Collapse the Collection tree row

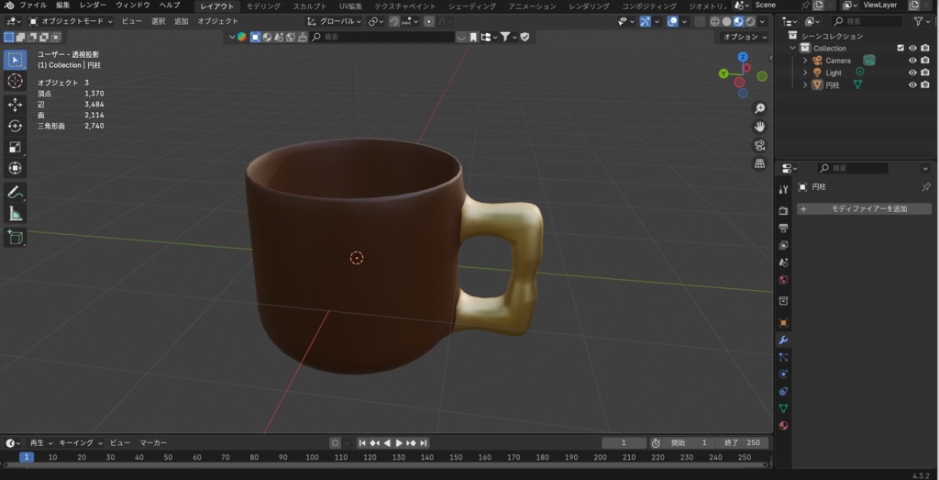point(793,48)
